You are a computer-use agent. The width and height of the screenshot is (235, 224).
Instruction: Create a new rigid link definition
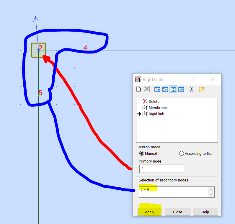click(138, 89)
